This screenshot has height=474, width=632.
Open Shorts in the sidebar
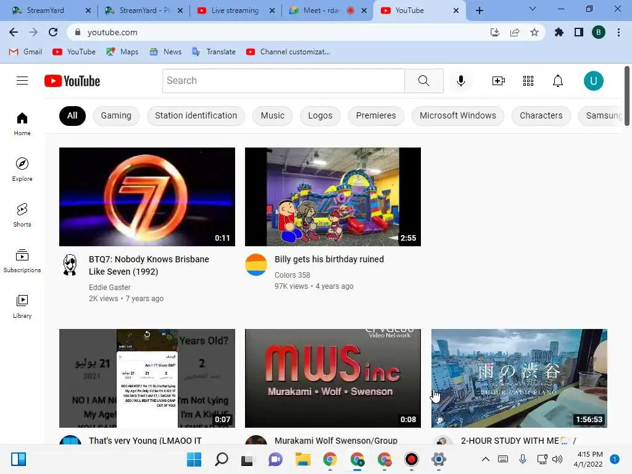pyautogui.click(x=22, y=215)
